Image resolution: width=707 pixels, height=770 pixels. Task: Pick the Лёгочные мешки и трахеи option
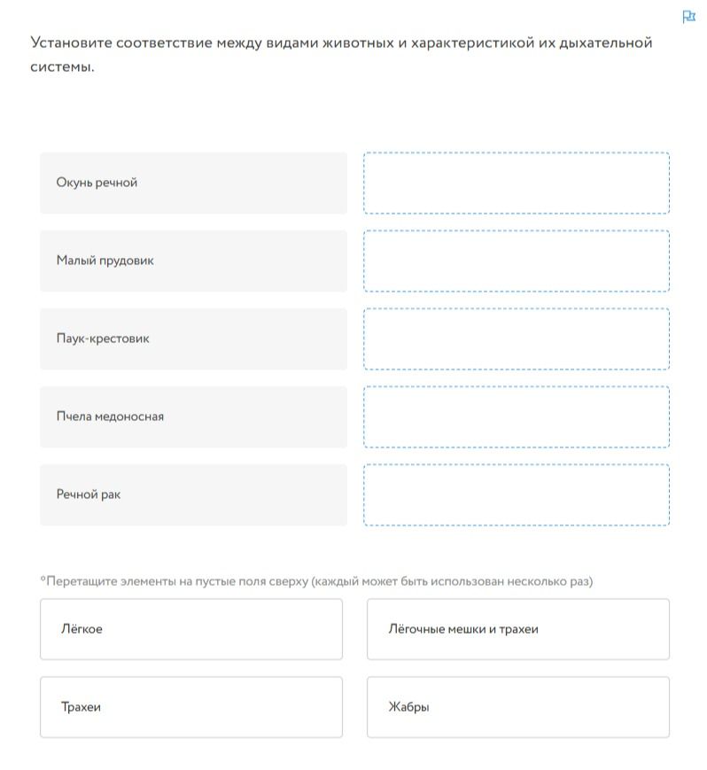point(518,629)
